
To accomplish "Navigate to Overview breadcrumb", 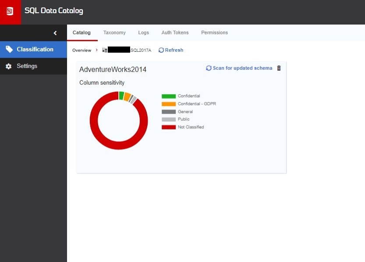I will (x=82, y=50).
